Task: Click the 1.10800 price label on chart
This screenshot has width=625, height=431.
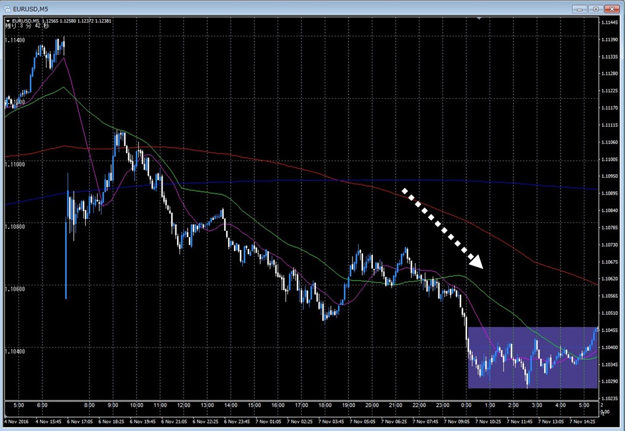Action: [15, 227]
